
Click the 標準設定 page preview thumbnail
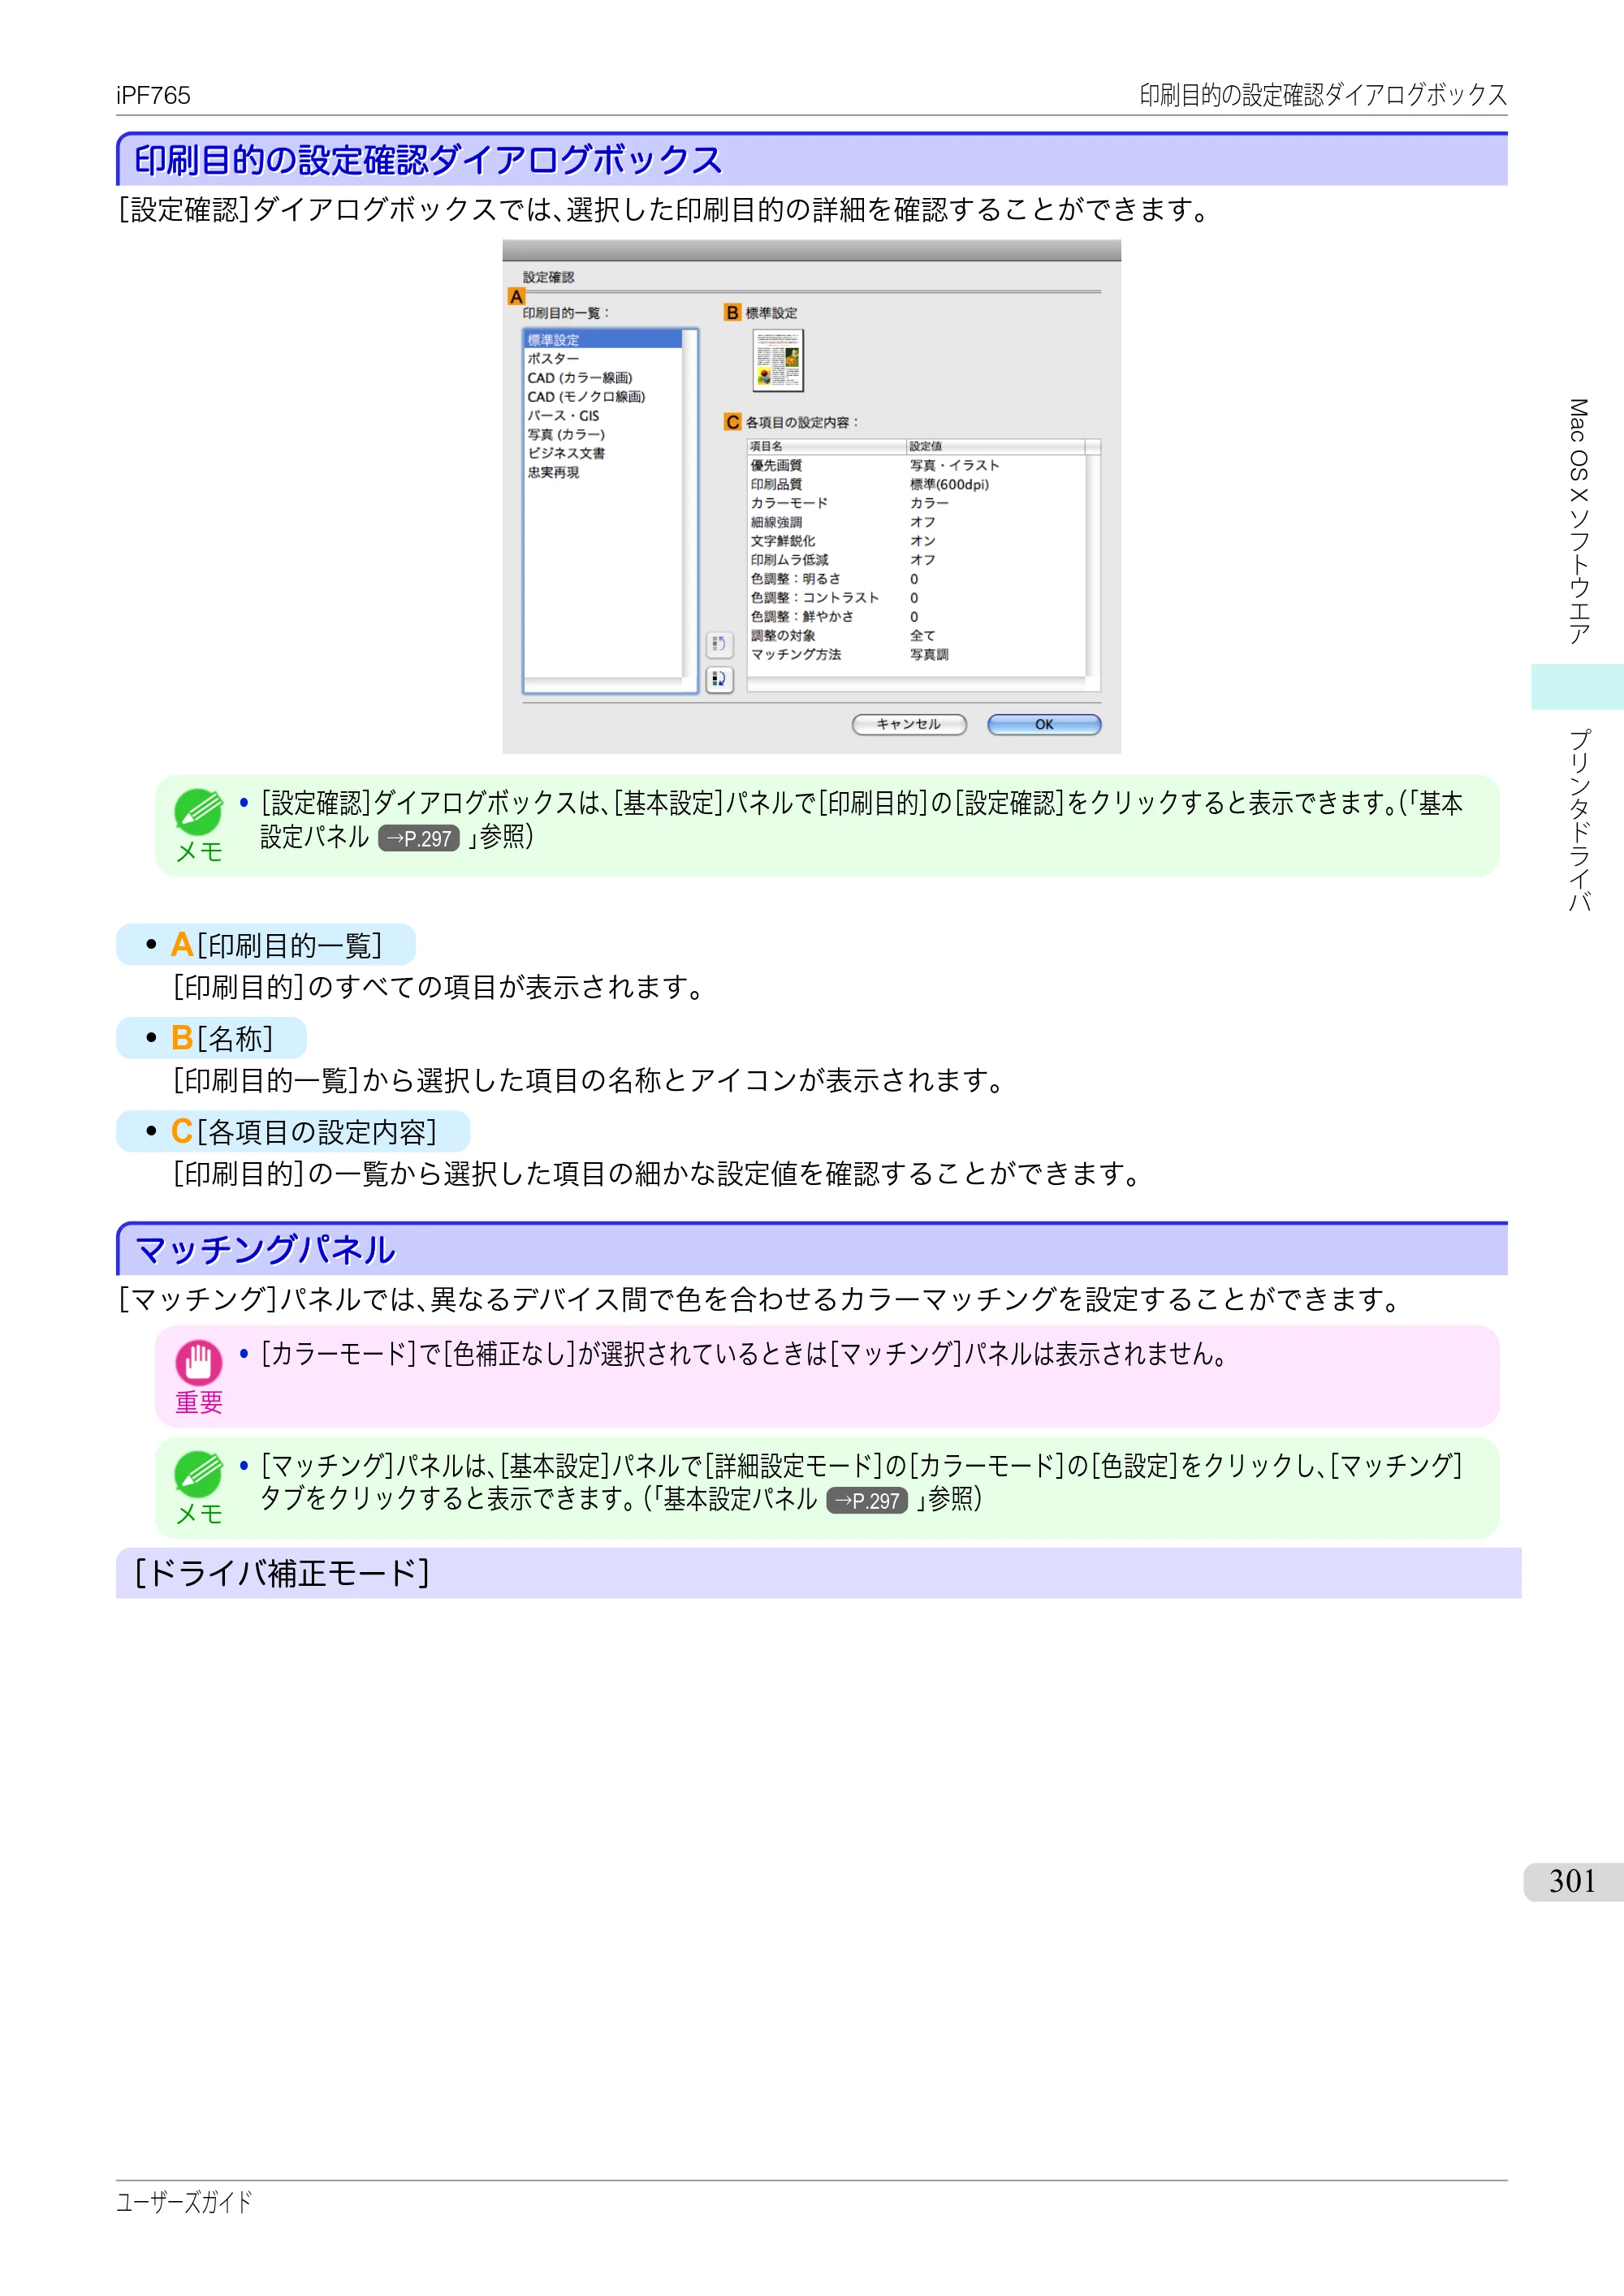[777, 361]
